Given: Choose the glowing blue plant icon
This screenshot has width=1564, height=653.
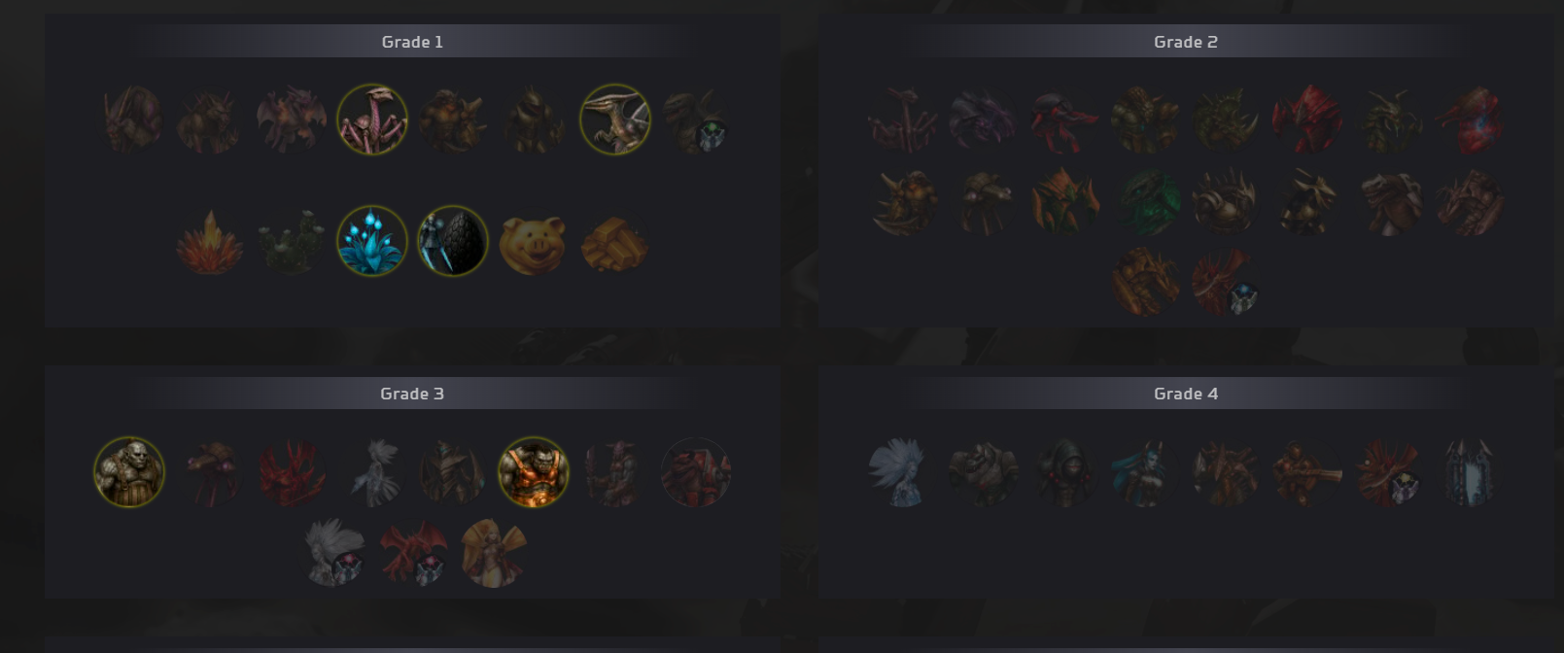Looking at the screenshot, I should (371, 241).
